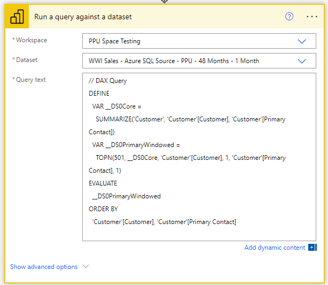
Task: Expand the Dataset dropdown chevron
Action: (302, 61)
